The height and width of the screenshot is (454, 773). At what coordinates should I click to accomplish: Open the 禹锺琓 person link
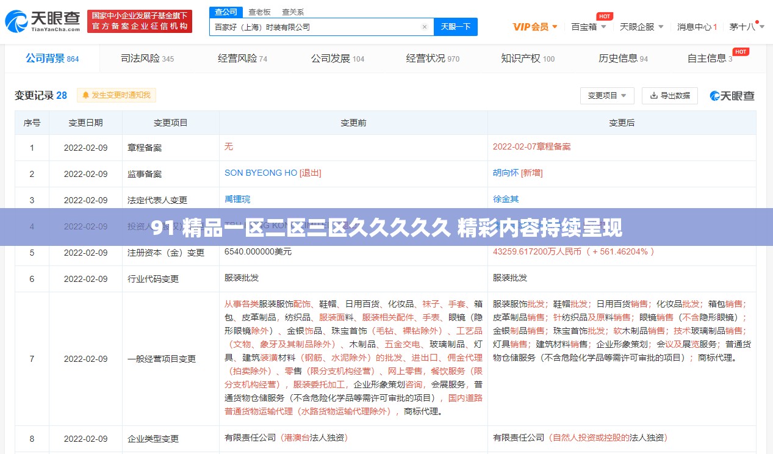[237, 199]
